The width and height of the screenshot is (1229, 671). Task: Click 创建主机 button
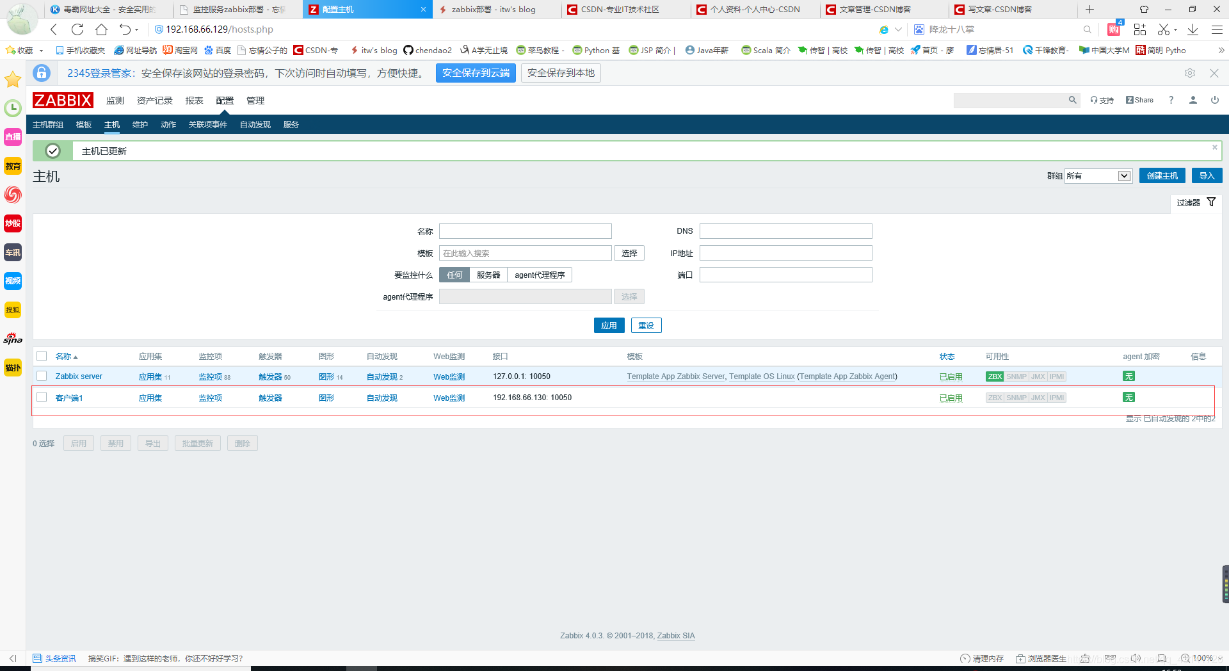coord(1162,175)
